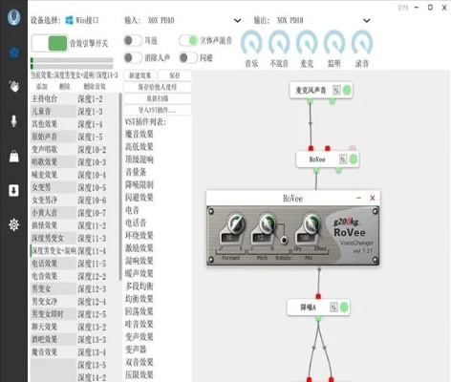This screenshot has width=451, height=382.
Task: Open the downloads section in sidebar
Action: point(13,190)
